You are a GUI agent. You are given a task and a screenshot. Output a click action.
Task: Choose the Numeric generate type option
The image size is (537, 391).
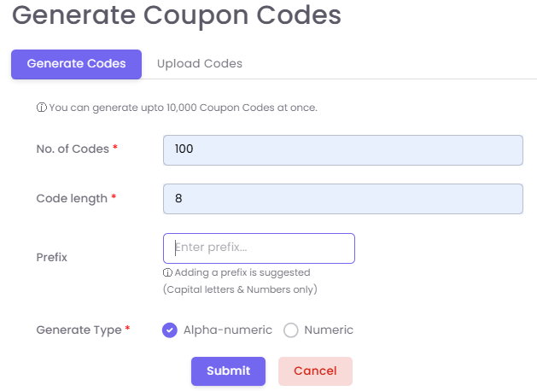pos(291,330)
